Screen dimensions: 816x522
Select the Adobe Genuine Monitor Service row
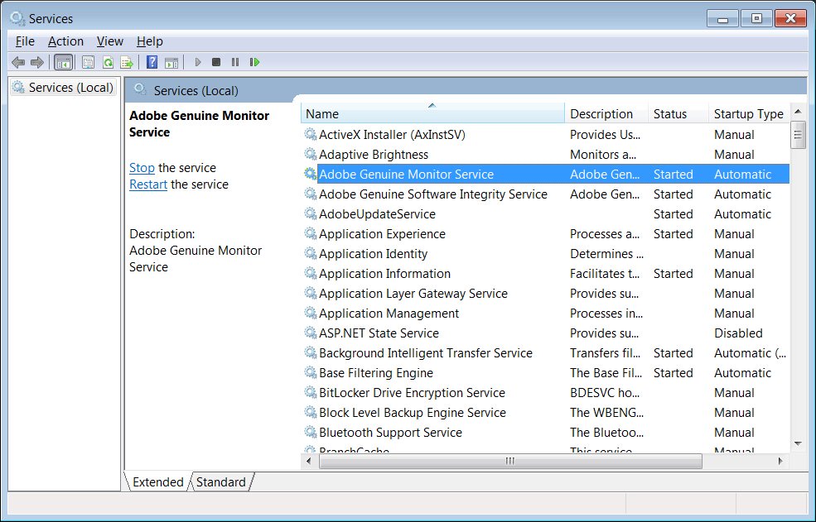[x=546, y=175]
